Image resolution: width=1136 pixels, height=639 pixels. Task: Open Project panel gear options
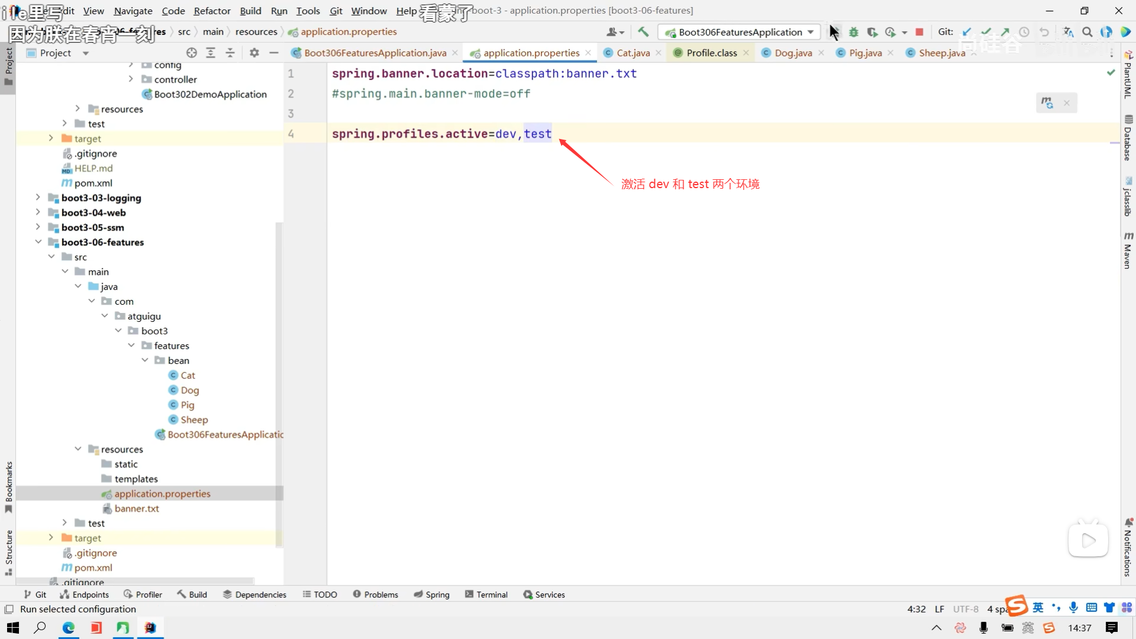[254, 53]
